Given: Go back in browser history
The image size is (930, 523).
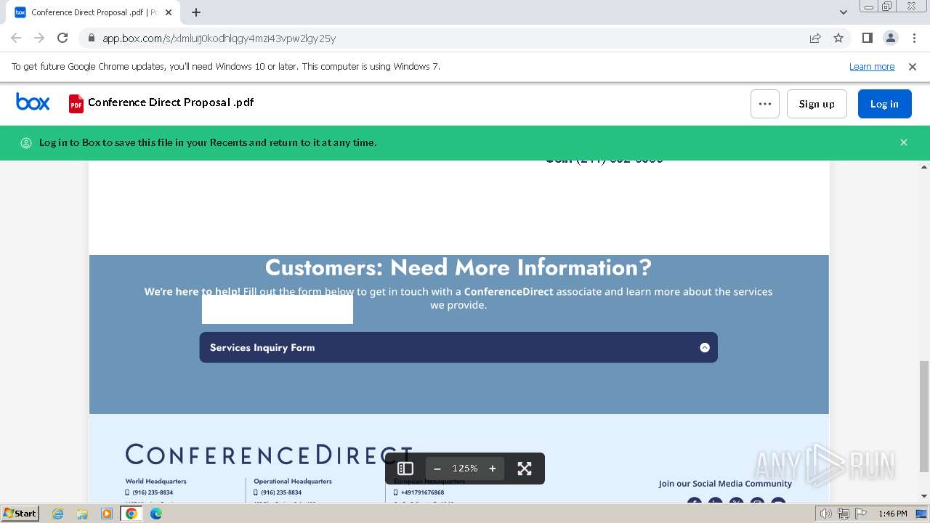Looking at the screenshot, I should 16,38.
